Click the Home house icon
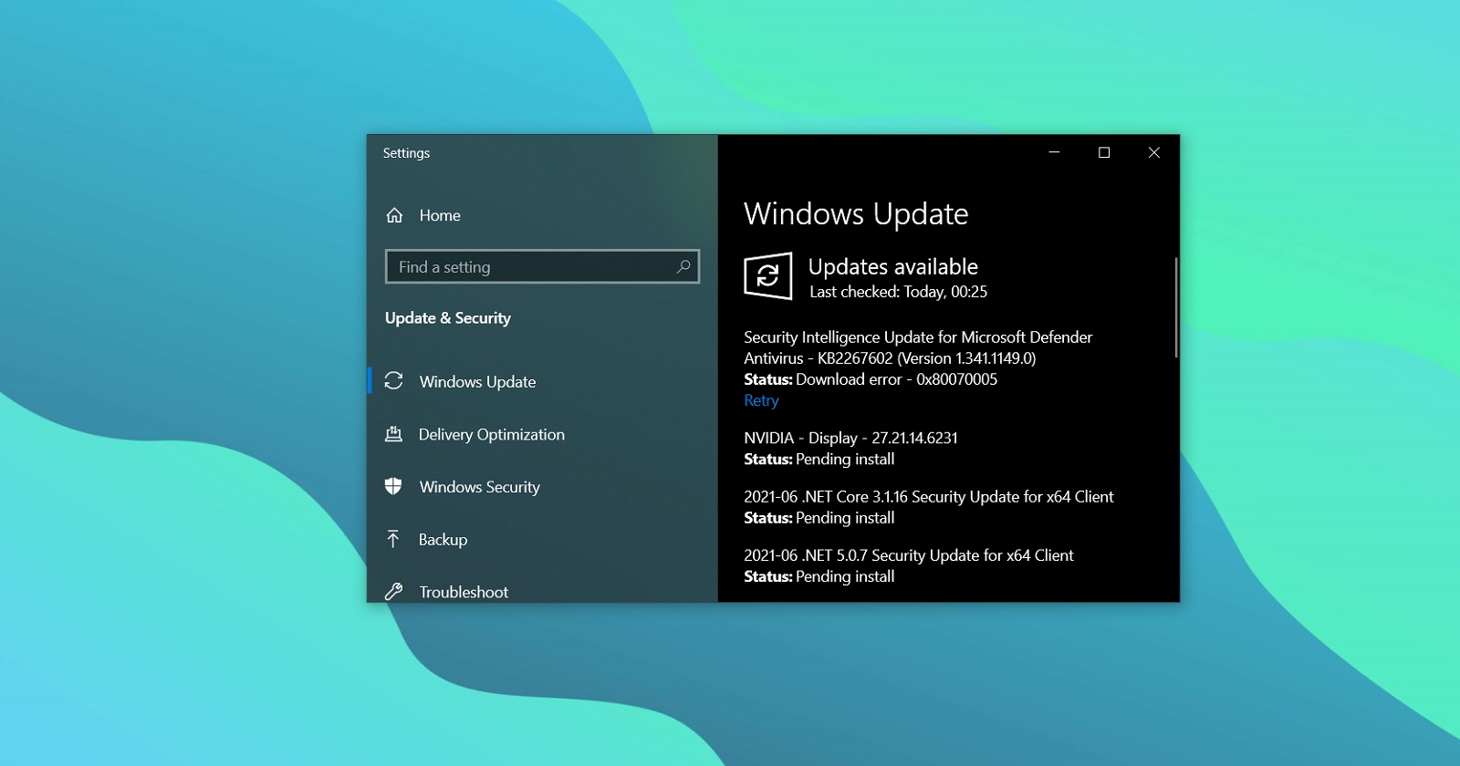The width and height of the screenshot is (1460, 766). click(x=394, y=215)
